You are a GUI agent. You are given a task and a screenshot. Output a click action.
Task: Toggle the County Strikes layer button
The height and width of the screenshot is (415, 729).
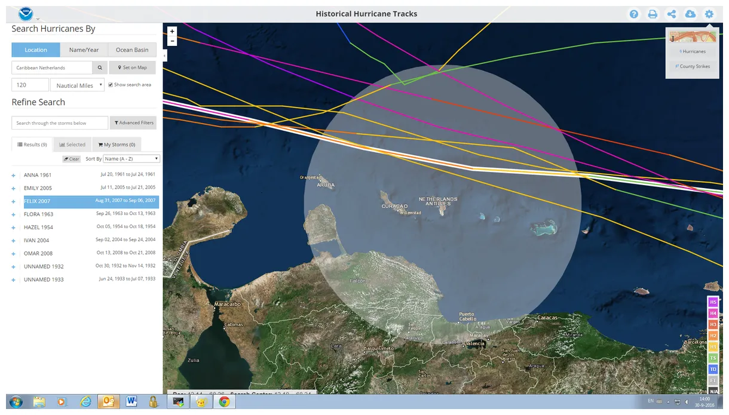(x=693, y=66)
